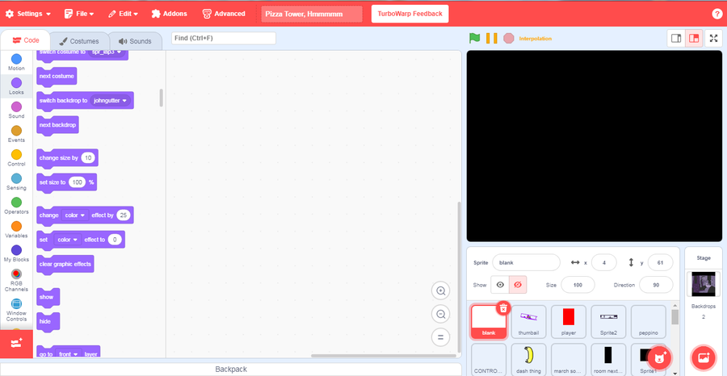
Task: Click the green flag to run project
Action: point(474,39)
